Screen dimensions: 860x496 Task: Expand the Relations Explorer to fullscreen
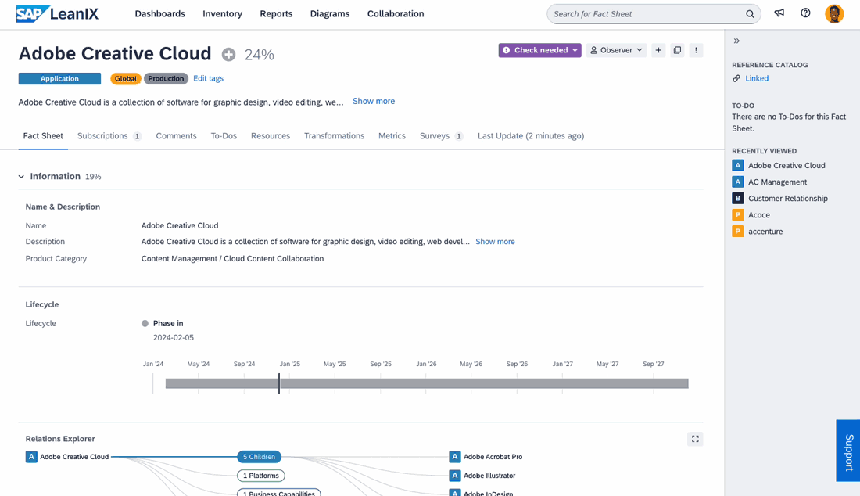pyautogui.click(x=695, y=439)
